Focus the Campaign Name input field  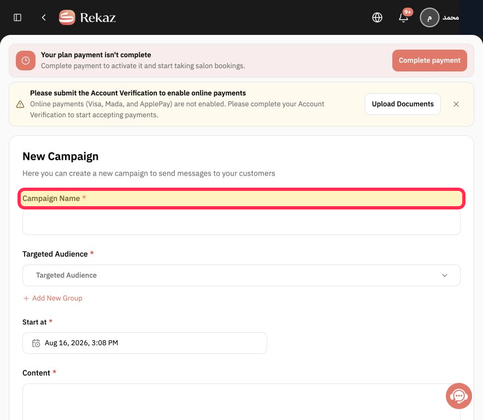[x=241, y=223]
